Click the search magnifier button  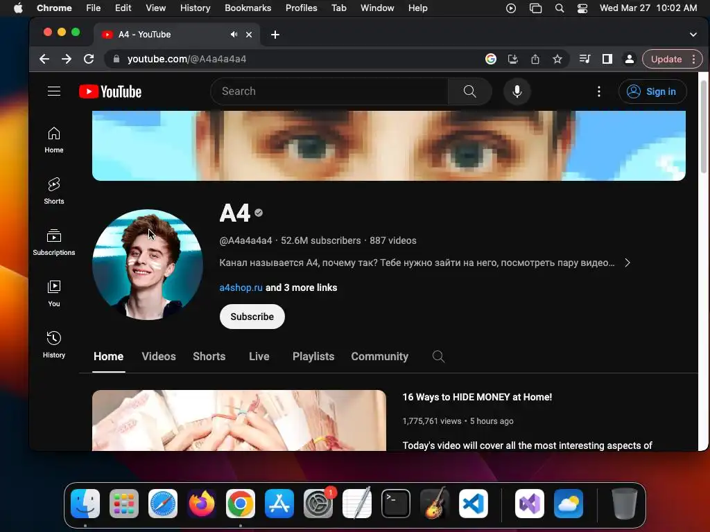pyautogui.click(x=469, y=91)
